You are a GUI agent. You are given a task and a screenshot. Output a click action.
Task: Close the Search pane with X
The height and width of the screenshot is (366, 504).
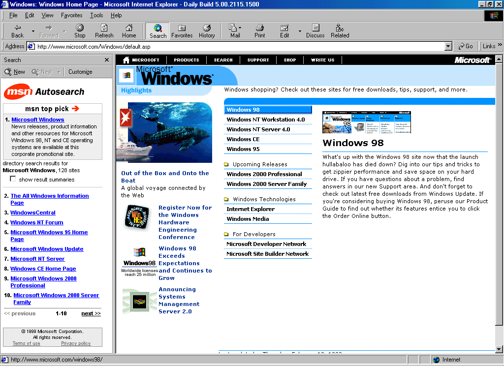107,60
